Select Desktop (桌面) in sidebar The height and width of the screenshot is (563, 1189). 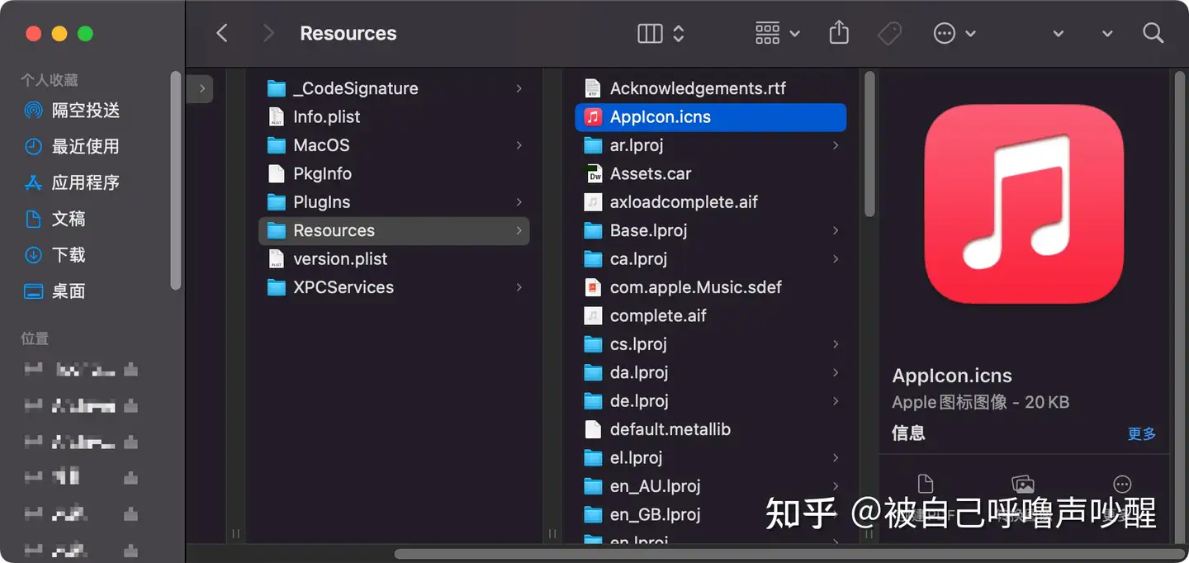coord(69,291)
